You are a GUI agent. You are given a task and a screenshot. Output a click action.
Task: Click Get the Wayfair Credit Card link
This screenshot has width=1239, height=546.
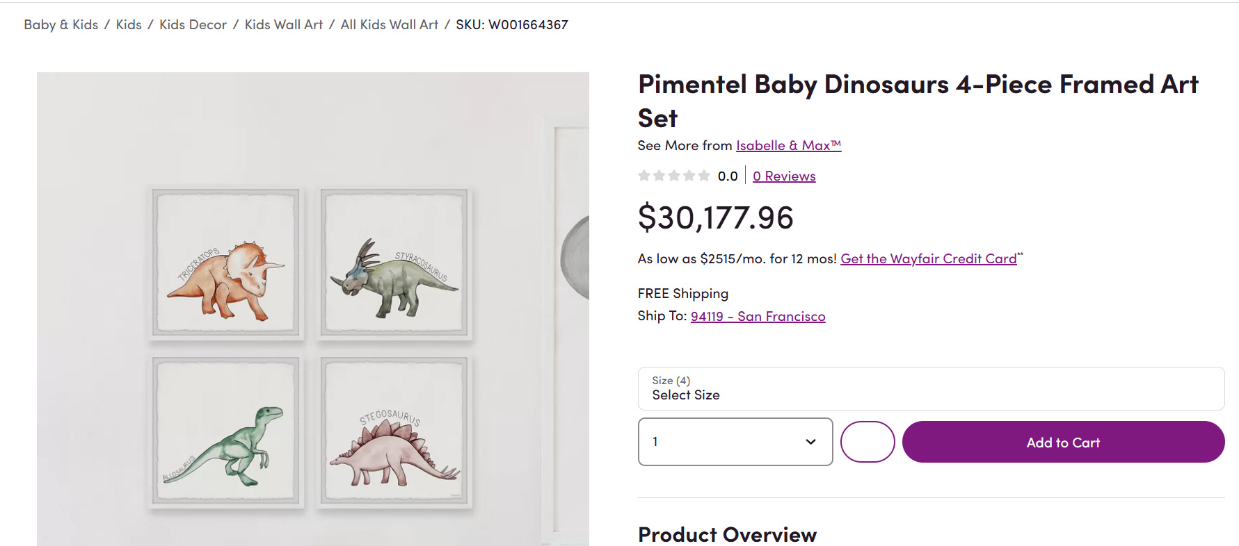click(x=928, y=259)
